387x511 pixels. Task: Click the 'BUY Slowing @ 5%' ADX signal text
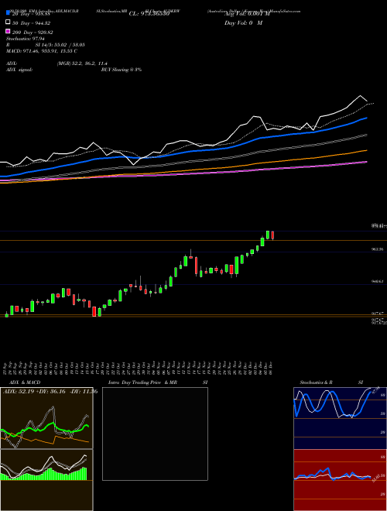tap(122, 70)
